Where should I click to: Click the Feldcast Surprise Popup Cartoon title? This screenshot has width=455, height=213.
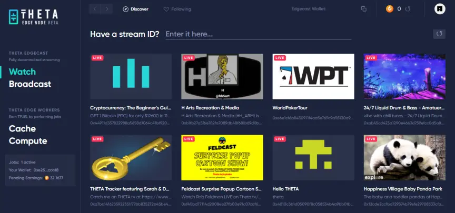(x=222, y=189)
